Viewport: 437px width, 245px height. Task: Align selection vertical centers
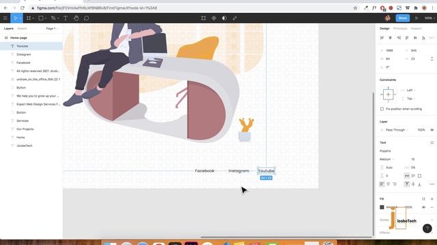coord(415,37)
